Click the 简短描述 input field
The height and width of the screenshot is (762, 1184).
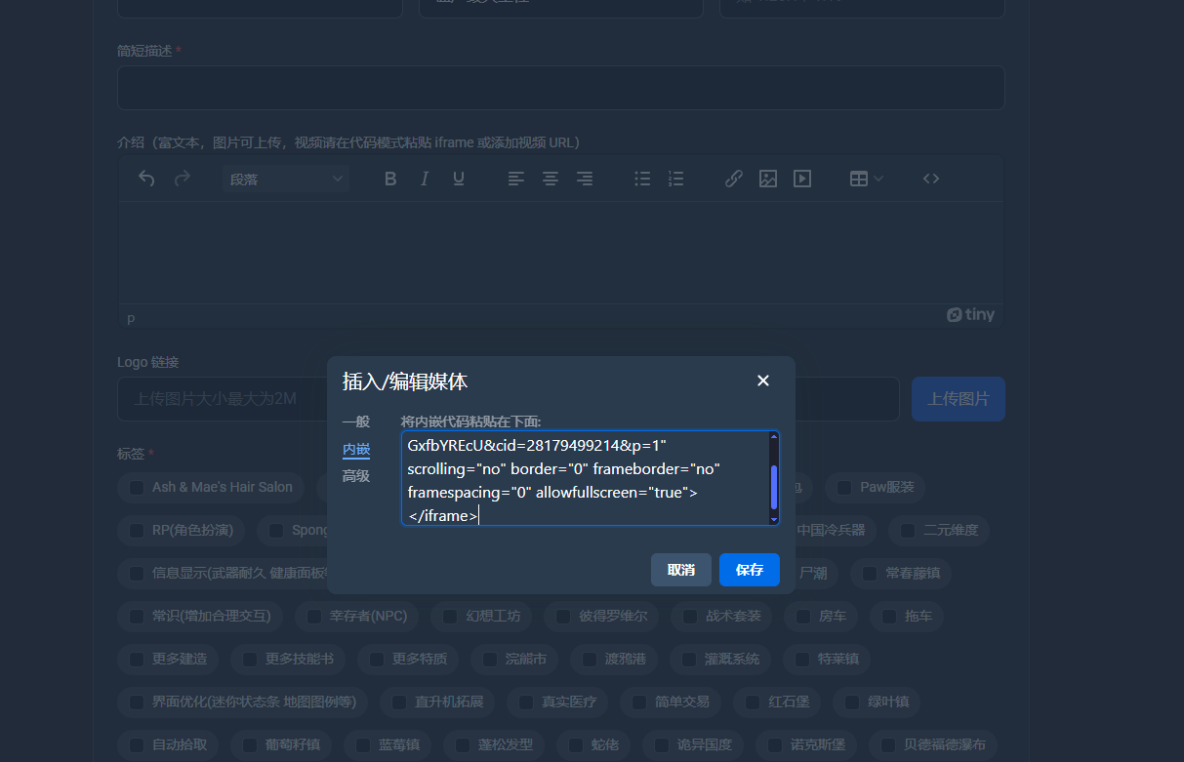click(560, 88)
